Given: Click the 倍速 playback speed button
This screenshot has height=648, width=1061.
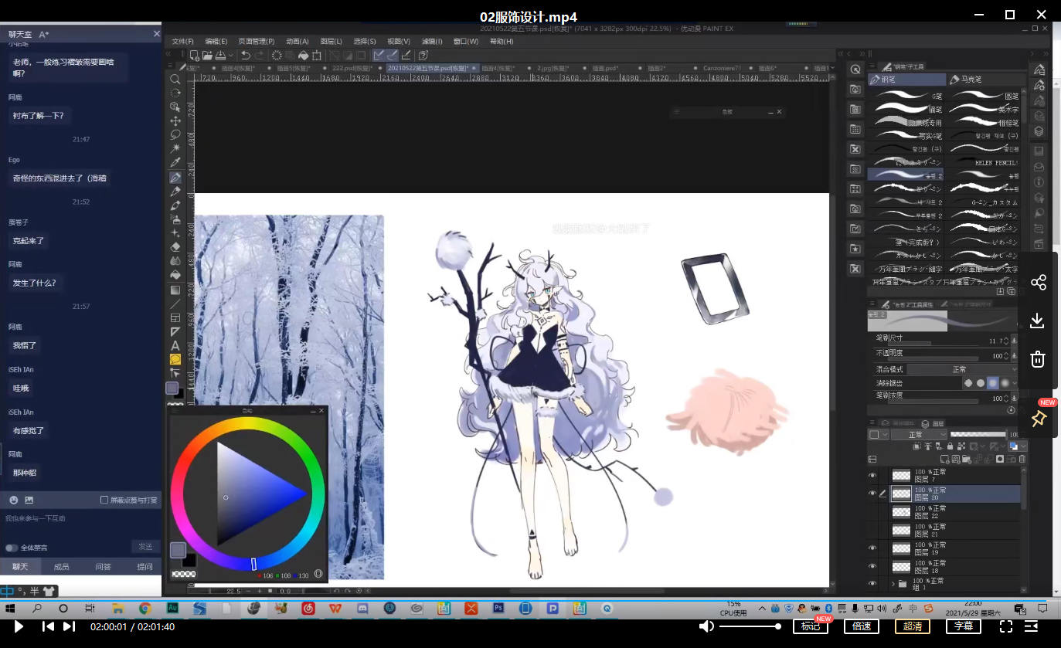Looking at the screenshot, I should coord(861,626).
